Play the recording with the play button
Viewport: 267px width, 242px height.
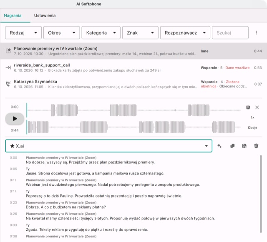click(x=15, y=119)
